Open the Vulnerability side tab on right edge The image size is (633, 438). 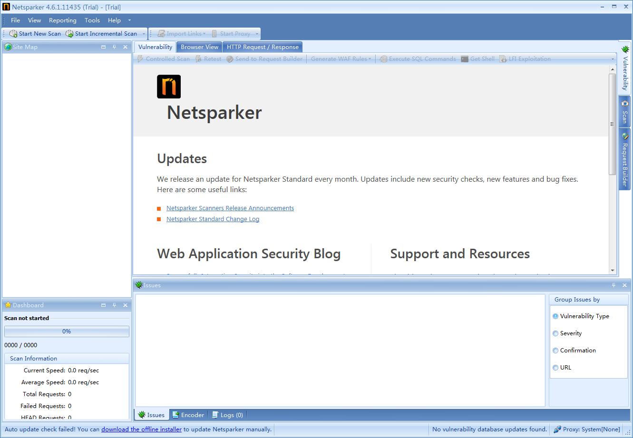click(x=625, y=68)
